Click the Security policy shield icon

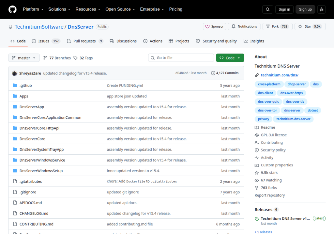tap(257, 150)
